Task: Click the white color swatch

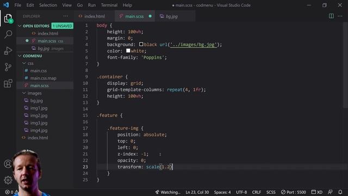Action: click(x=128, y=51)
